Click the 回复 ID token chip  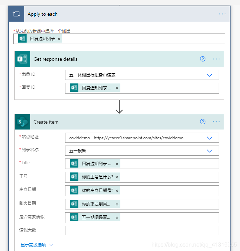[x=95, y=88]
